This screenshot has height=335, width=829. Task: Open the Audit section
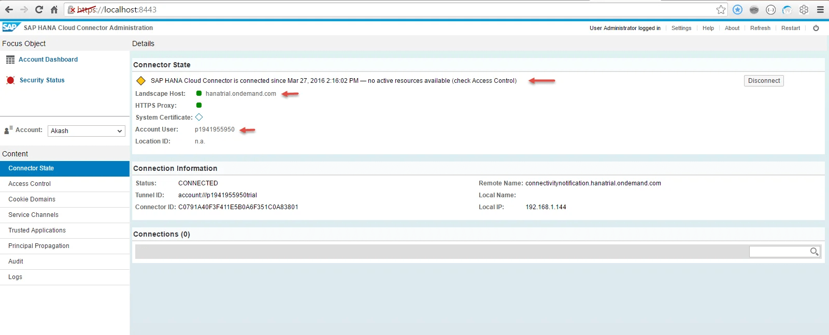[65, 261]
